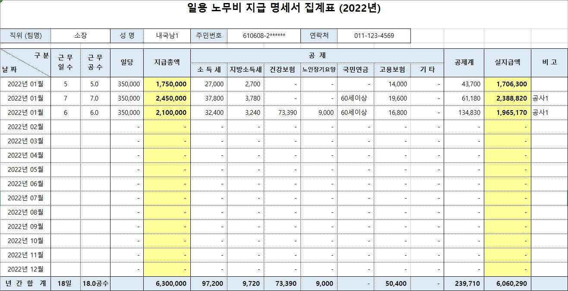Select the local tax cell 3,780

[x=246, y=98]
